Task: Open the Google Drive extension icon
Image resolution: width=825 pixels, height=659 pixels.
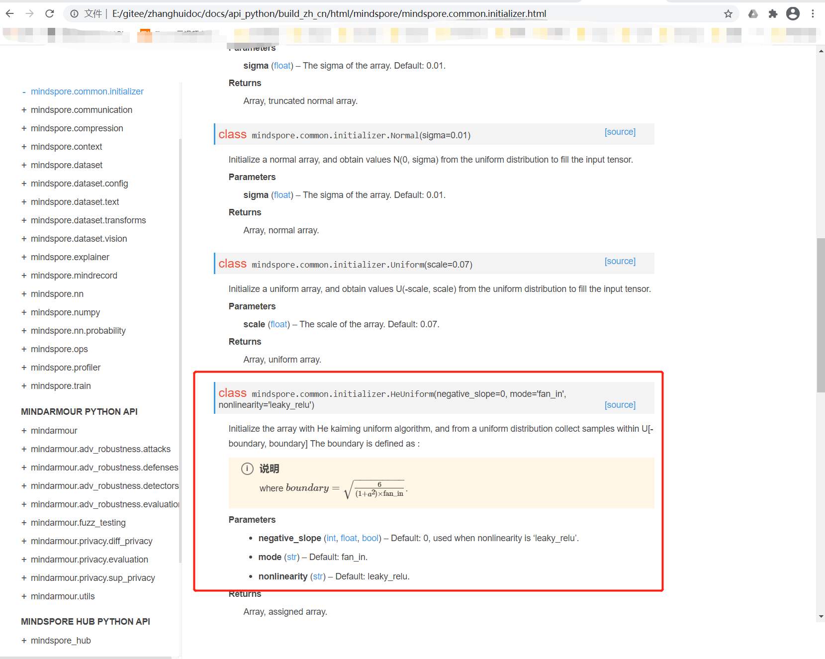Action: (x=753, y=14)
